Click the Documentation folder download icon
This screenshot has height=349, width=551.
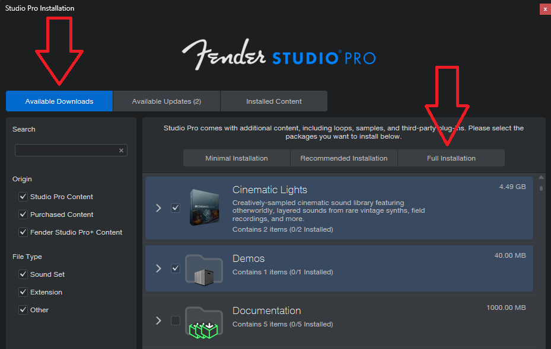(x=204, y=322)
